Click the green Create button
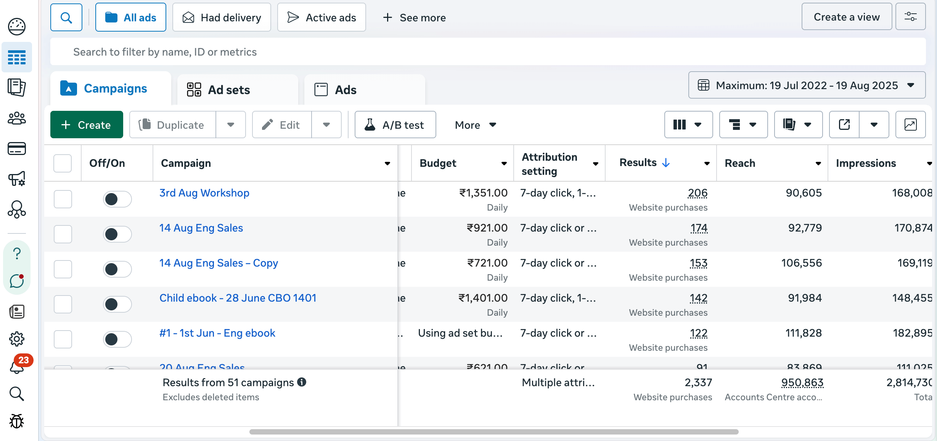The width and height of the screenshot is (937, 441). click(x=87, y=125)
